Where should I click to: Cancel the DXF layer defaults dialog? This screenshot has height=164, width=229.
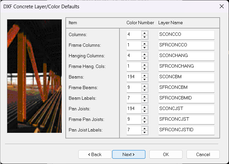[203, 154]
